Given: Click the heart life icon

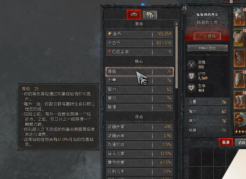Looking at the screenshot, I should click(192, 88).
